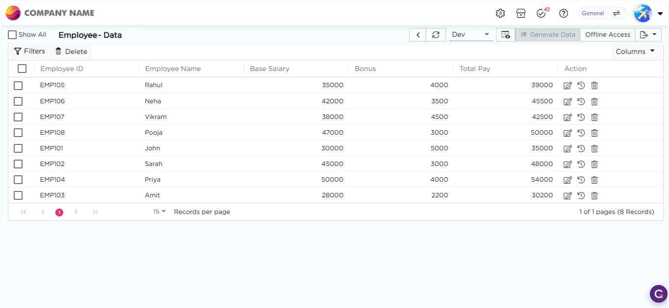Viewport: 669px width, 308px height.
Task: Open the store marketplace icon
Action: [x=520, y=13]
